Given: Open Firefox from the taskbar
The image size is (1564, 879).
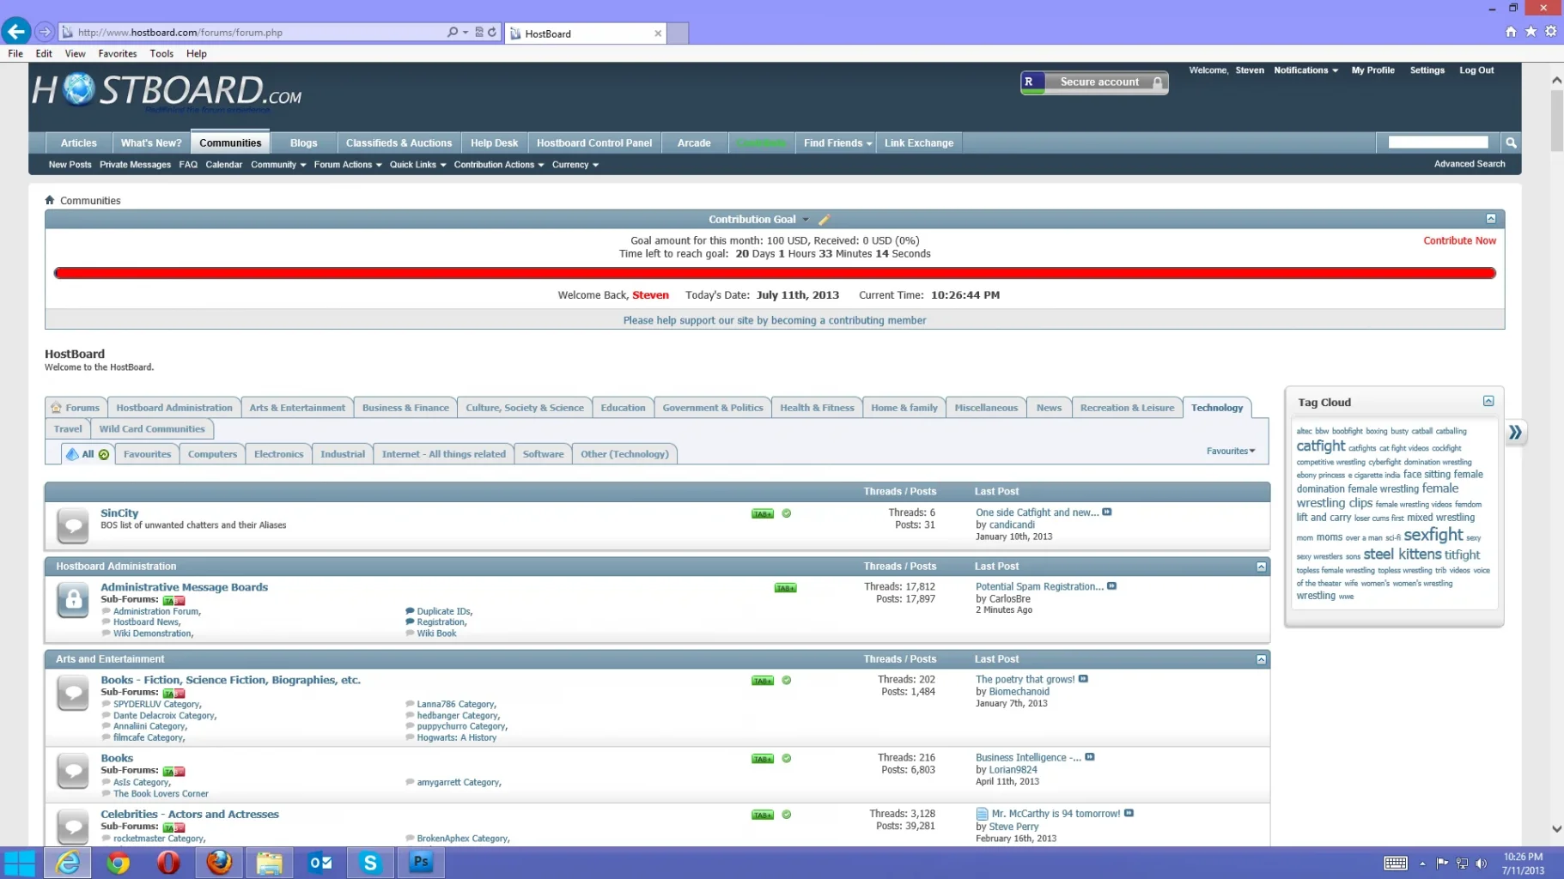Looking at the screenshot, I should (x=219, y=863).
